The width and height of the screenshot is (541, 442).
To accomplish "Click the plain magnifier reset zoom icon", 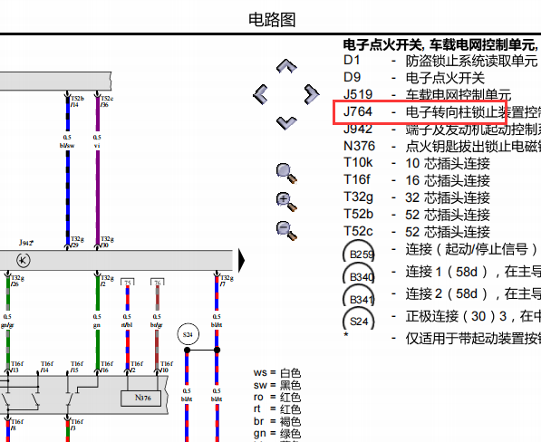I will tap(286, 173).
